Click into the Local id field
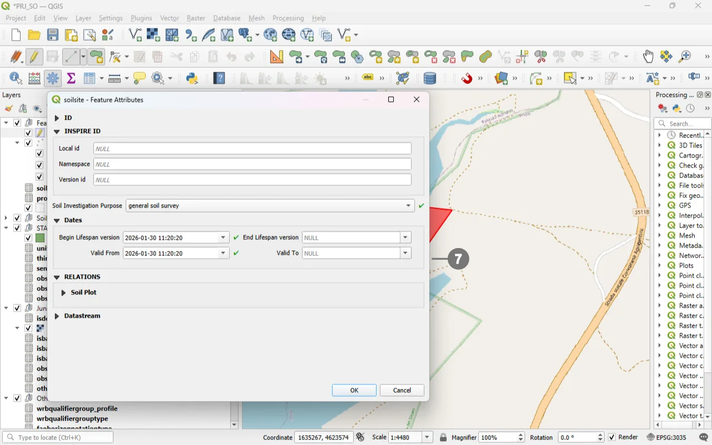Screen dimensions: 712x445 [x=252, y=149]
